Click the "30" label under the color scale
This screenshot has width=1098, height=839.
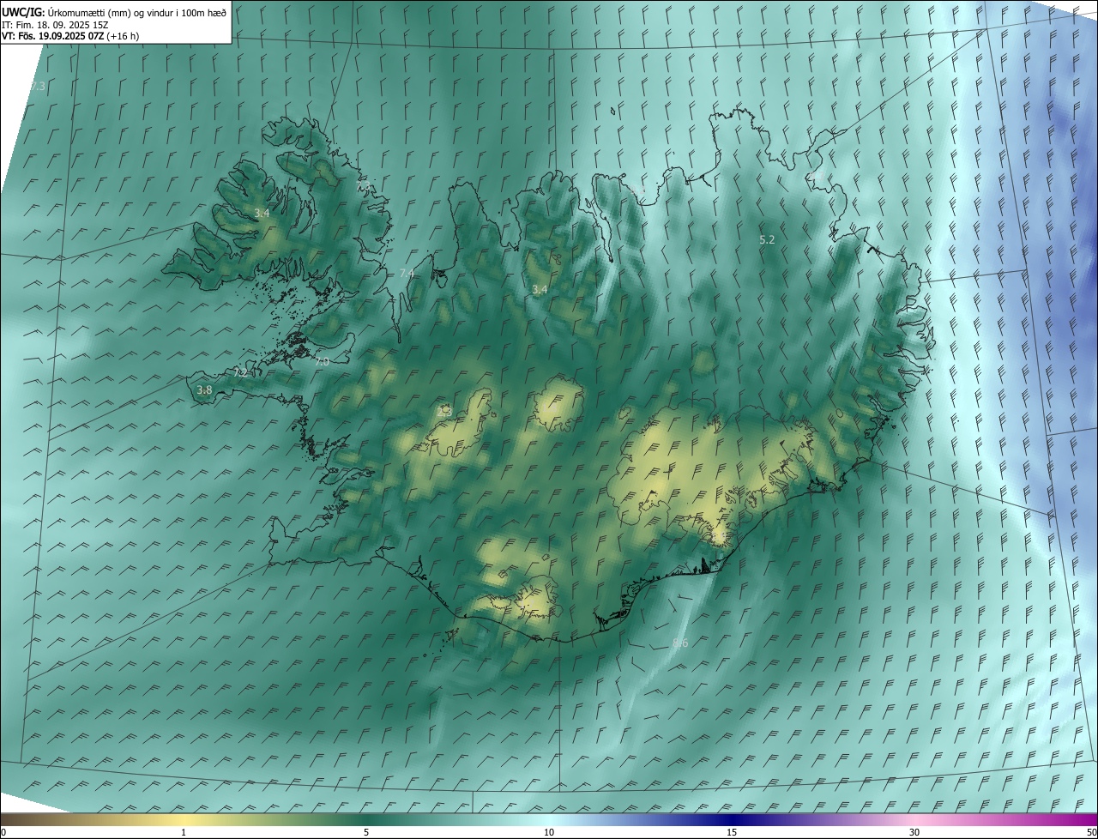tap(914, 832)
